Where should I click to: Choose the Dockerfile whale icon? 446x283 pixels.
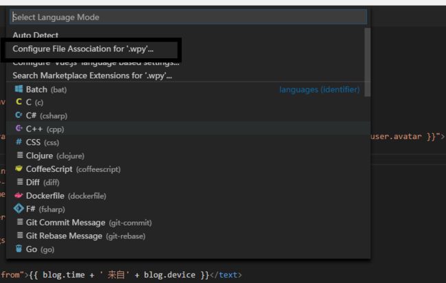(19, 195)
